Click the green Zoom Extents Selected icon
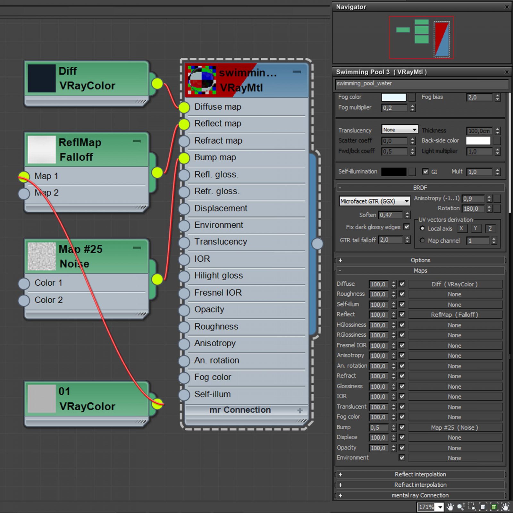 tap(494, 507)
